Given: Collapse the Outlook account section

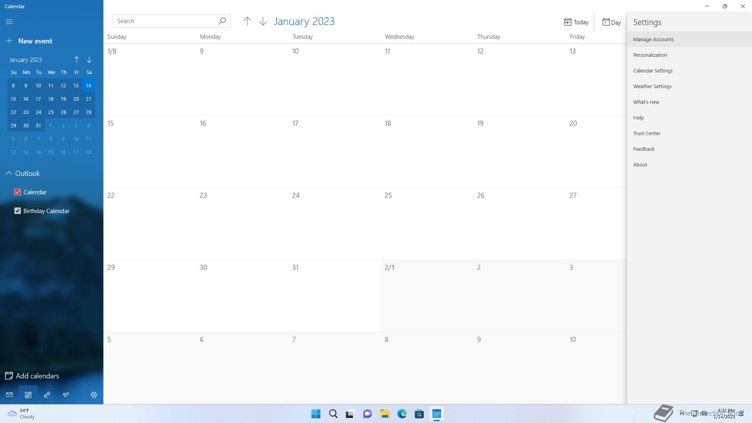Looking at the screenshot, I should pyautogui.click(x=9, y=173).
